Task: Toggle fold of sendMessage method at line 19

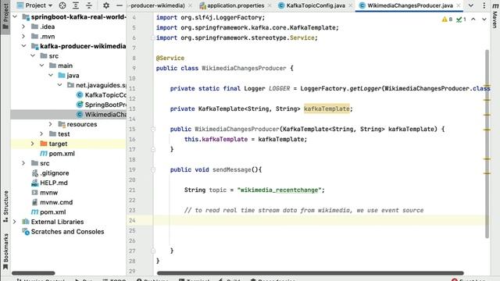Action: [x=153, y=170]
